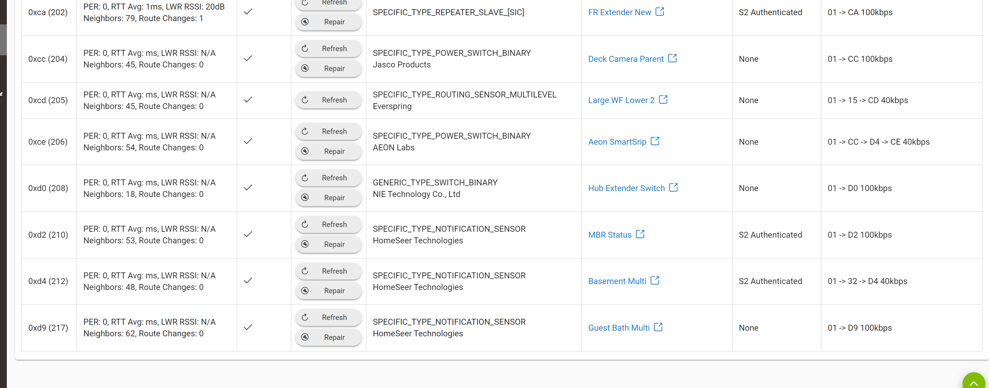Select route text 01 -> 32 -> D4 40kbps
The image size is (989, 388).
click(867, 281)
